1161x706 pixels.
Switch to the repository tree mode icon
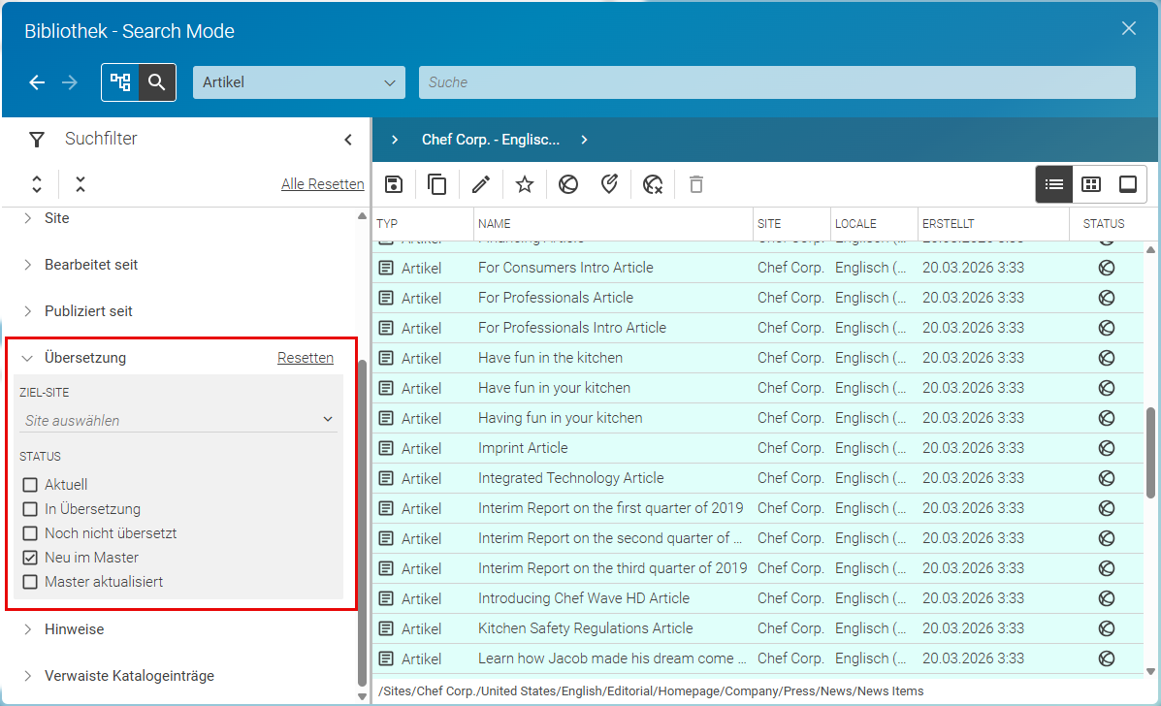[120, 82]
